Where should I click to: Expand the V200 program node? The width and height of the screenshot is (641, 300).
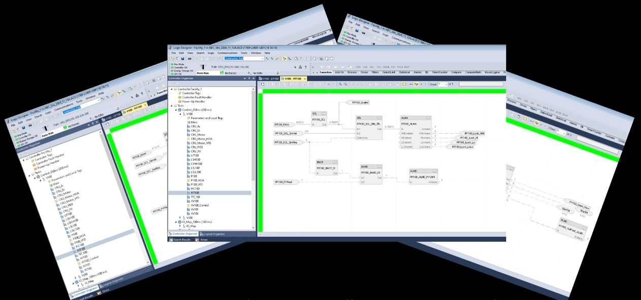[x=180, y=217]
